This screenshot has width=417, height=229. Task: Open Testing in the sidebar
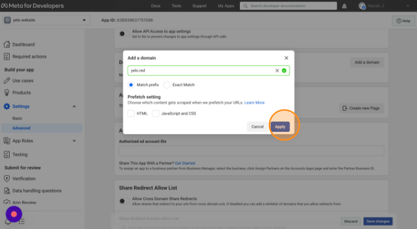tap(20, 155)
